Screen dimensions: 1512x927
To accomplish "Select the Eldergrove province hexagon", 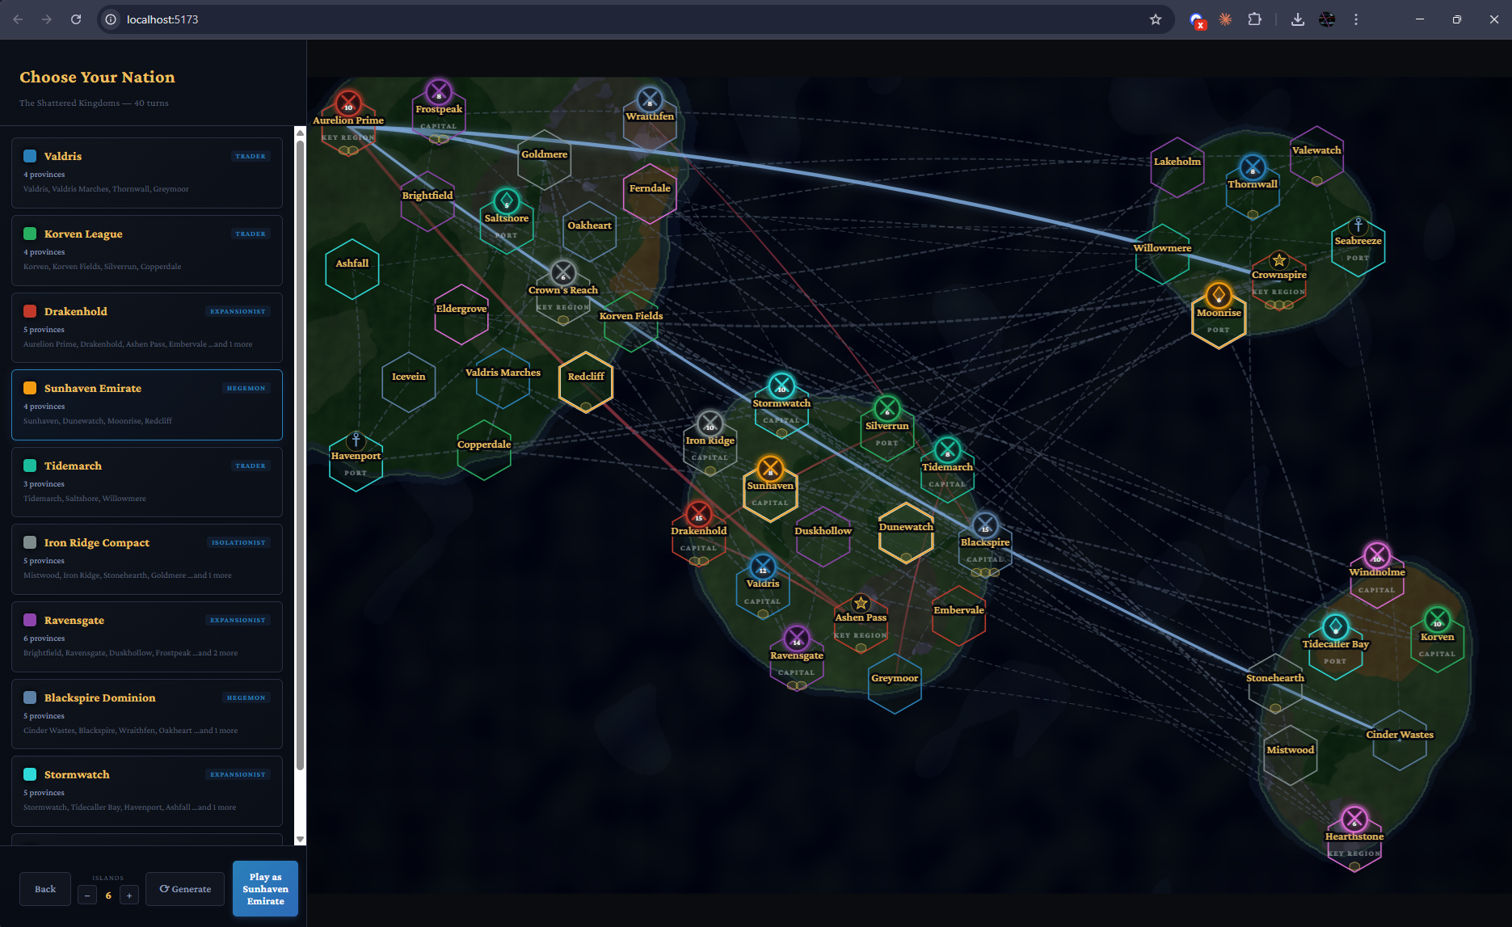I will tap(461, 314).
